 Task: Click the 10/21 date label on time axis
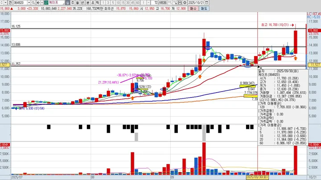pos(313,177)
